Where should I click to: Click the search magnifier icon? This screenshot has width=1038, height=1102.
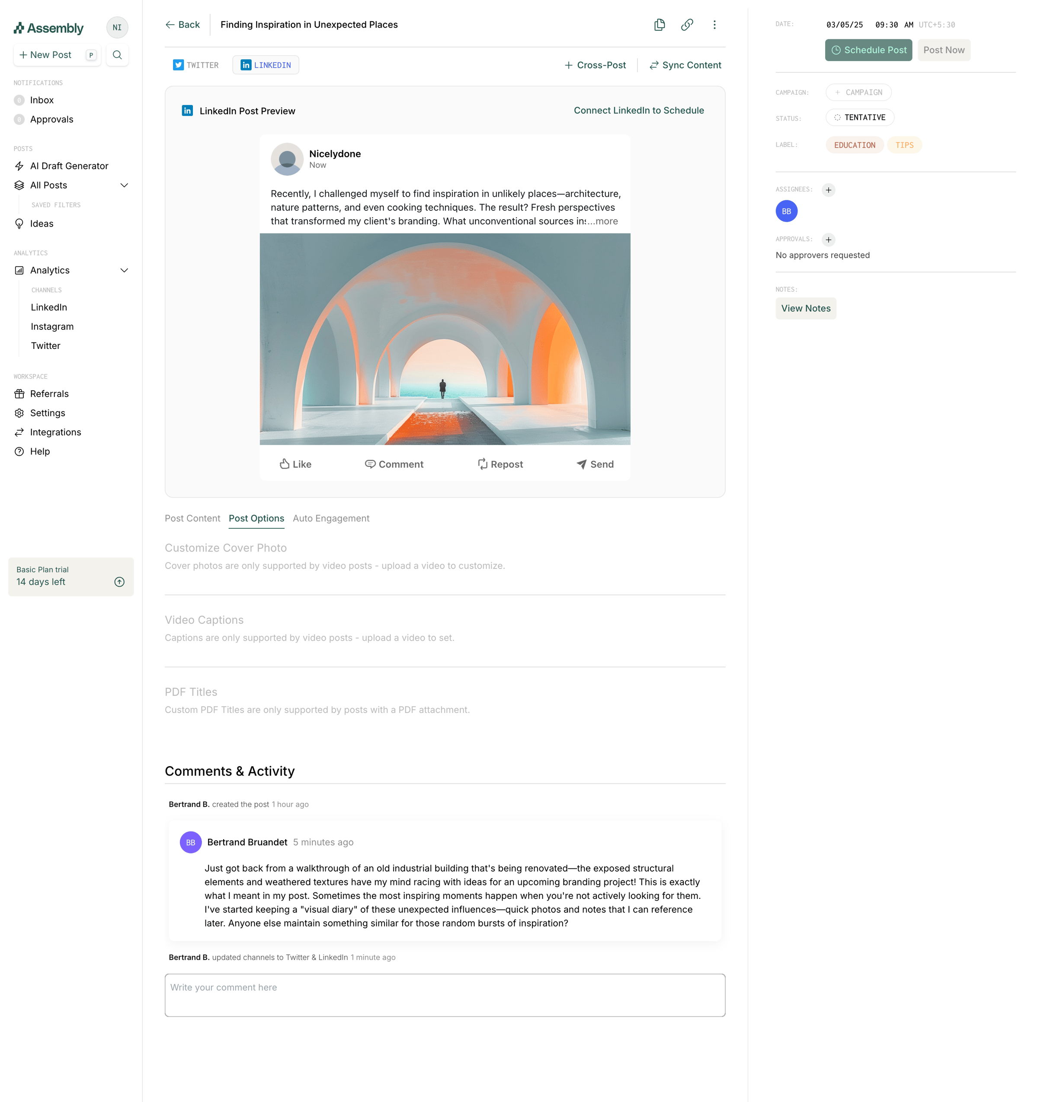pos(117,55)
